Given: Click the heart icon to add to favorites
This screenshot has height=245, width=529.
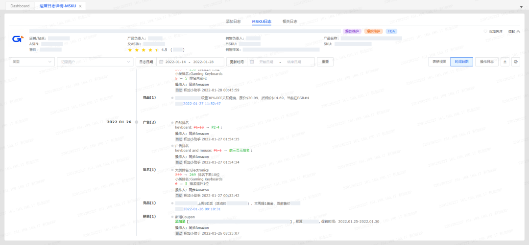Looking at the screenshot, I should click(x=485, y=31).
